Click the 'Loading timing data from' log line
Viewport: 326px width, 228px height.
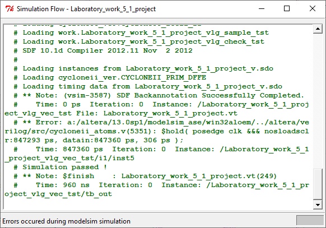148,86
